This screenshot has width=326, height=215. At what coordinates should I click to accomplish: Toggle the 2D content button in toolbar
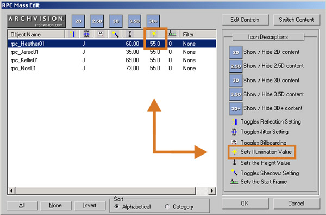coord(78,21)
